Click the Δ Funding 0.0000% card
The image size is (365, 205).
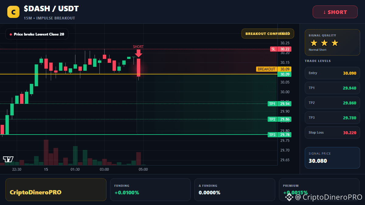235,190
